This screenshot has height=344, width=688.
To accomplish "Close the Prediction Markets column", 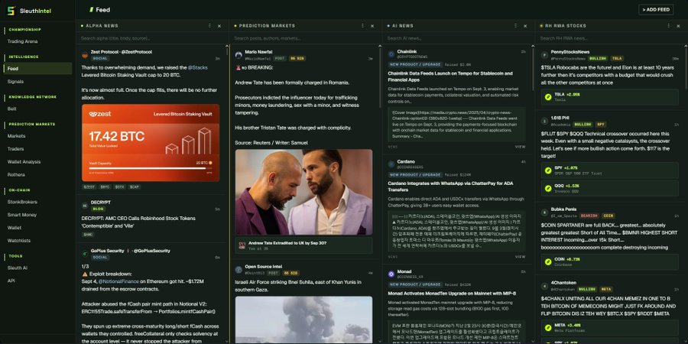I will 372,26.
